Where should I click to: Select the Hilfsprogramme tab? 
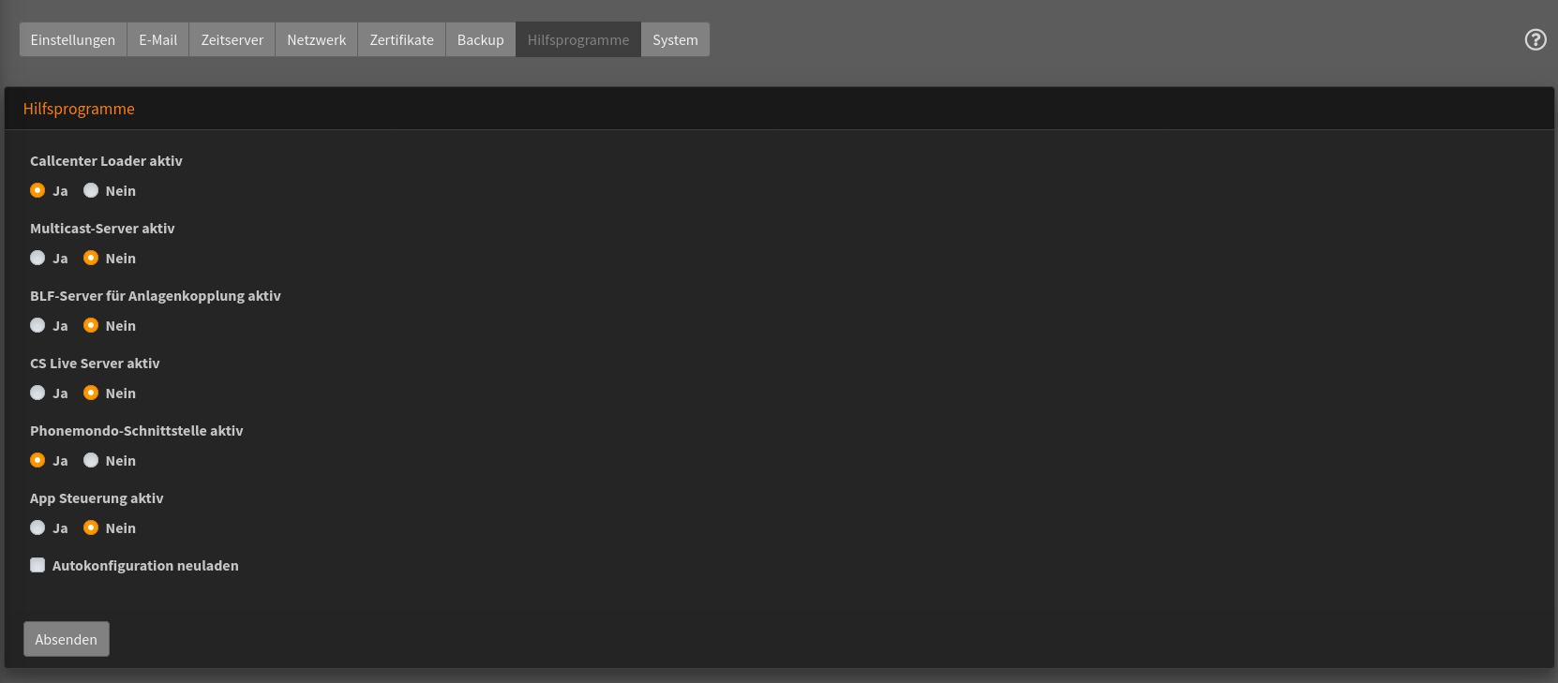tap(577, 39)
